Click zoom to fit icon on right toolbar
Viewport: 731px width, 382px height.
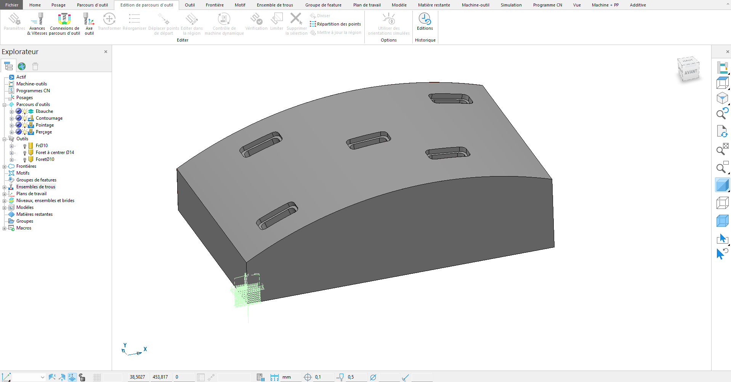pos(722,149)
